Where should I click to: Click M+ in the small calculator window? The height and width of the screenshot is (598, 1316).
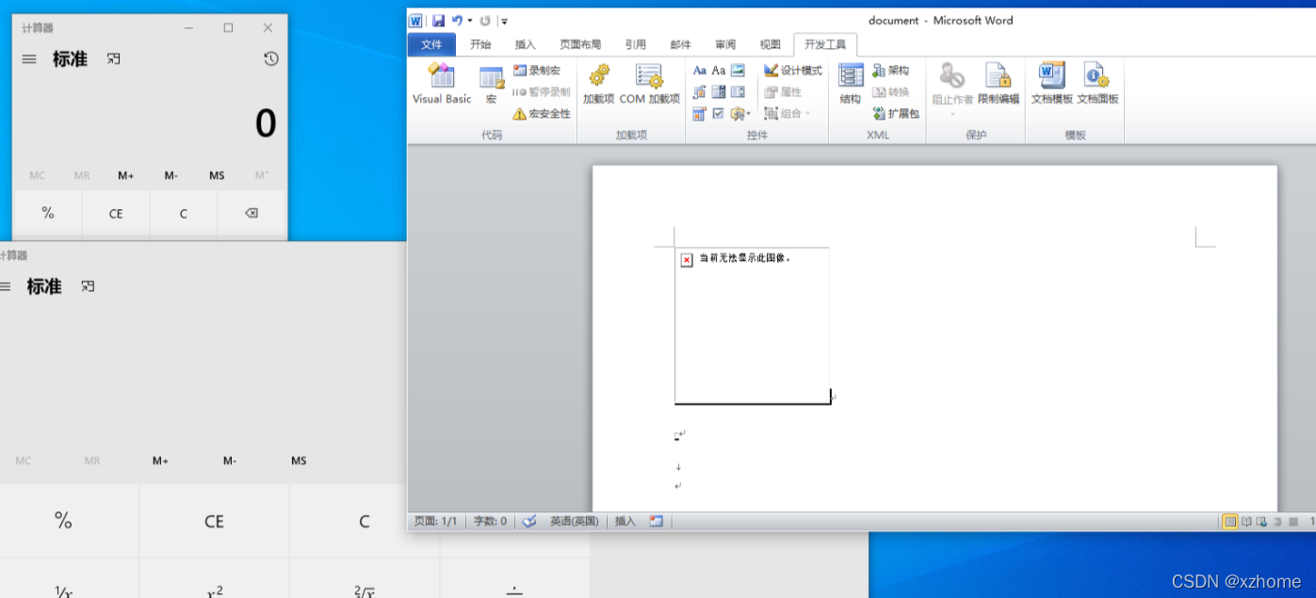126,176
